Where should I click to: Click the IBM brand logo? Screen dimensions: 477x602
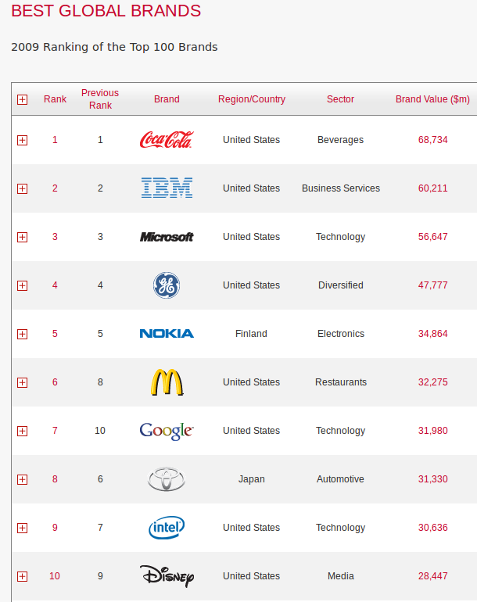[x=167, y=188]
